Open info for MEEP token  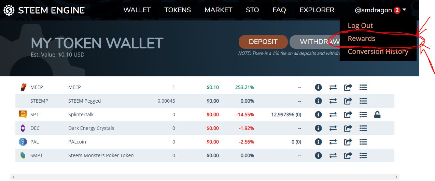click(x=318, y=87)
